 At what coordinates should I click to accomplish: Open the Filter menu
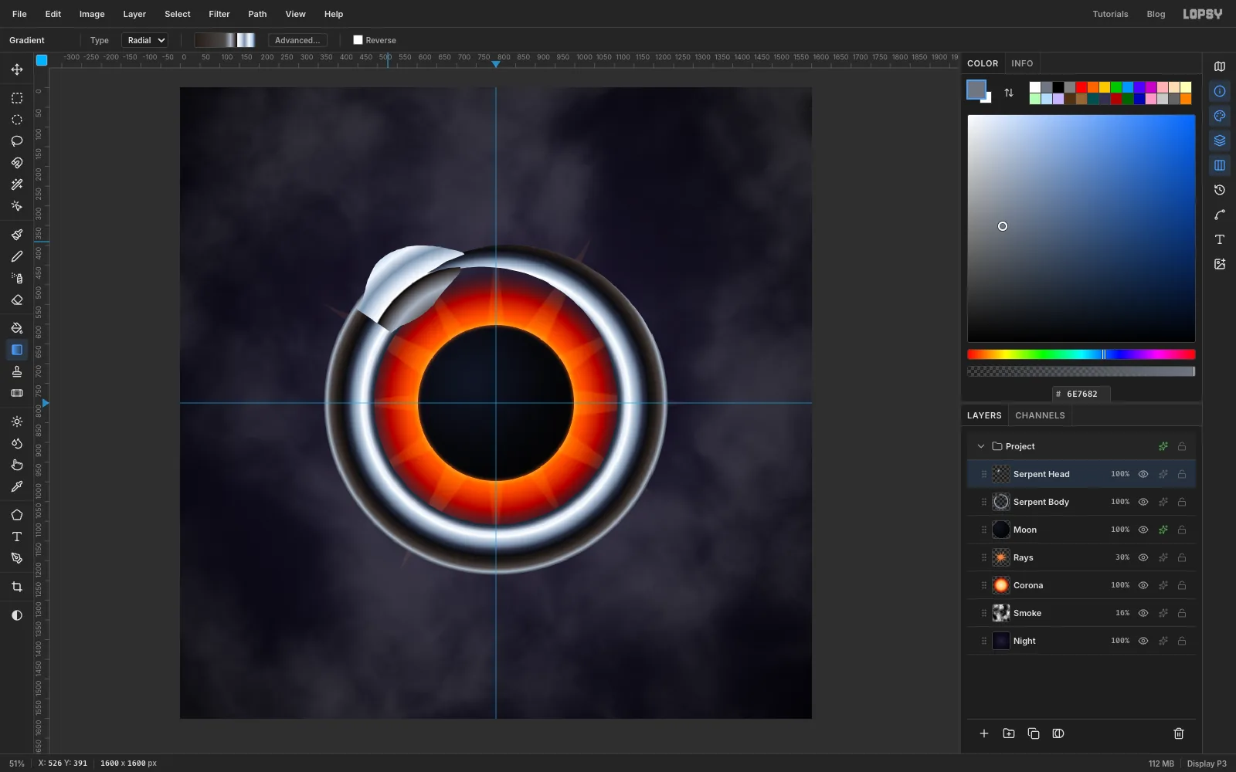(219, 14)
